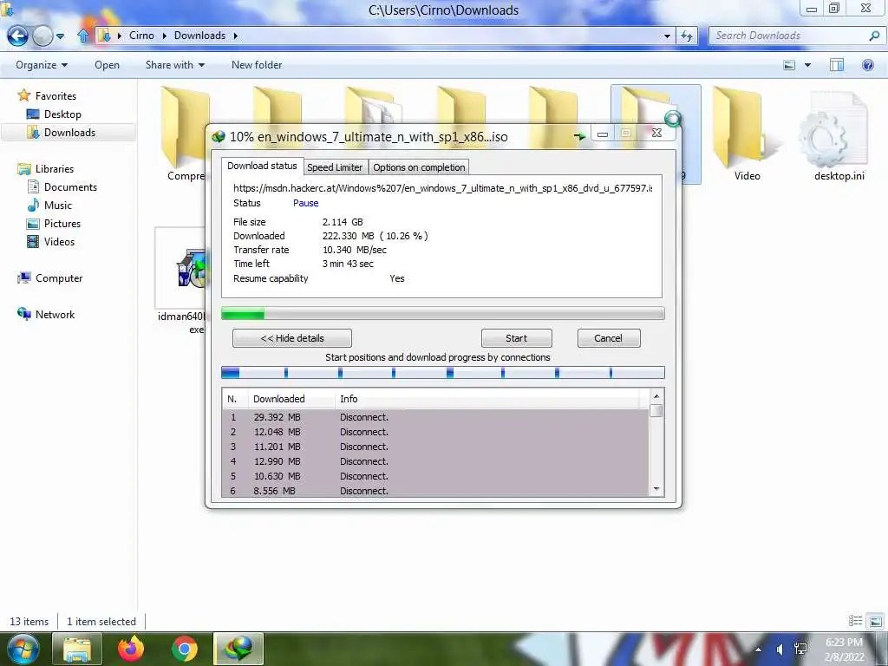This screenshot has width=888, height=666.
Task: Open the Windows Start orb
Action: 22,649
